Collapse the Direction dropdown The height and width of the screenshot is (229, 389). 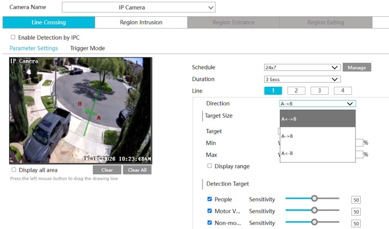tap(318, 104)
